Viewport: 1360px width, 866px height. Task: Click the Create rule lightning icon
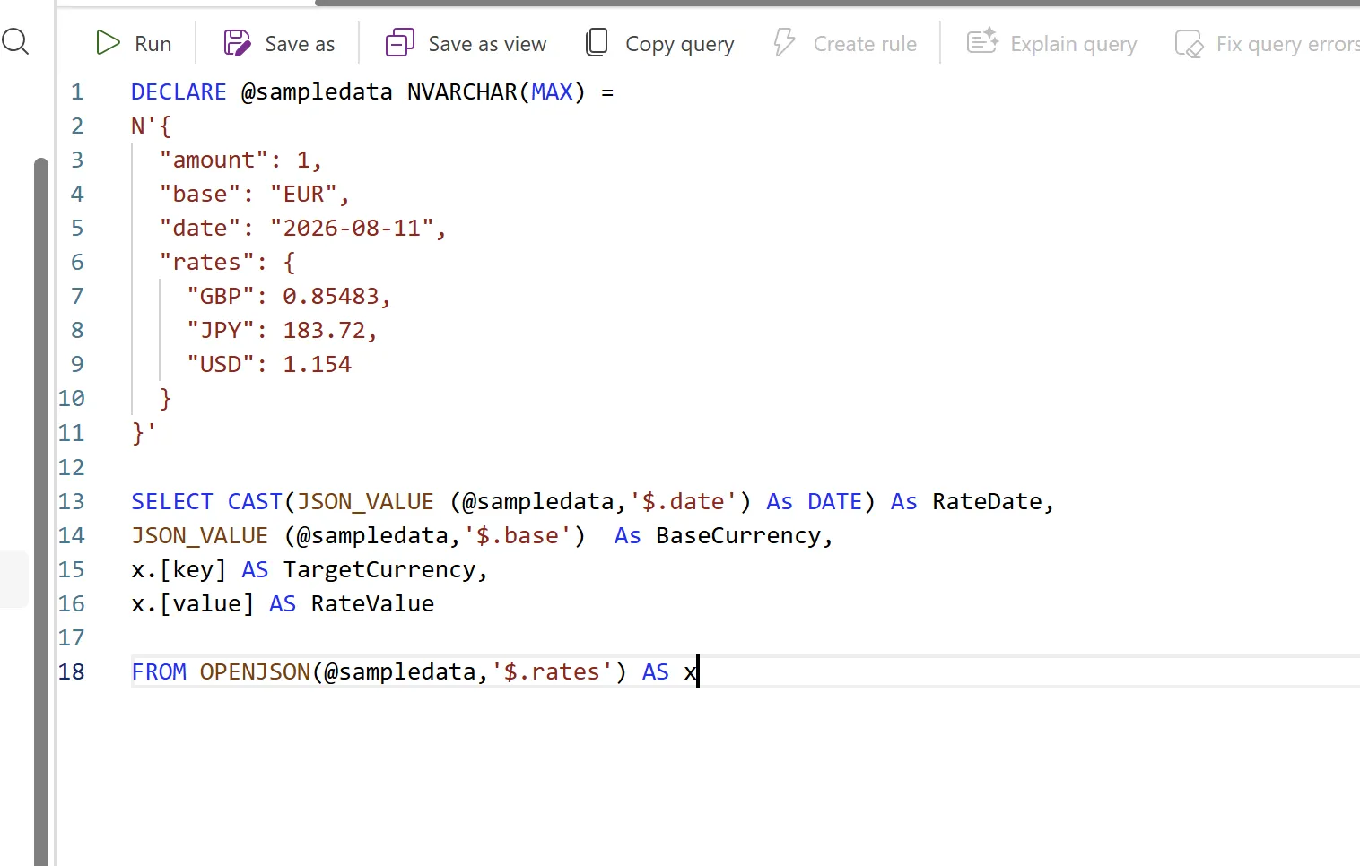pyautogui.click(x=785, y=43)
